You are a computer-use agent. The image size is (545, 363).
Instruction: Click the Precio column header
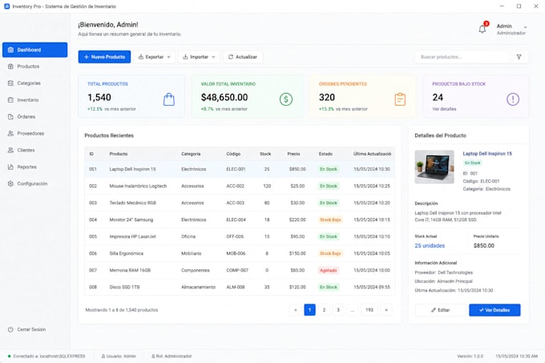(293, 154)
